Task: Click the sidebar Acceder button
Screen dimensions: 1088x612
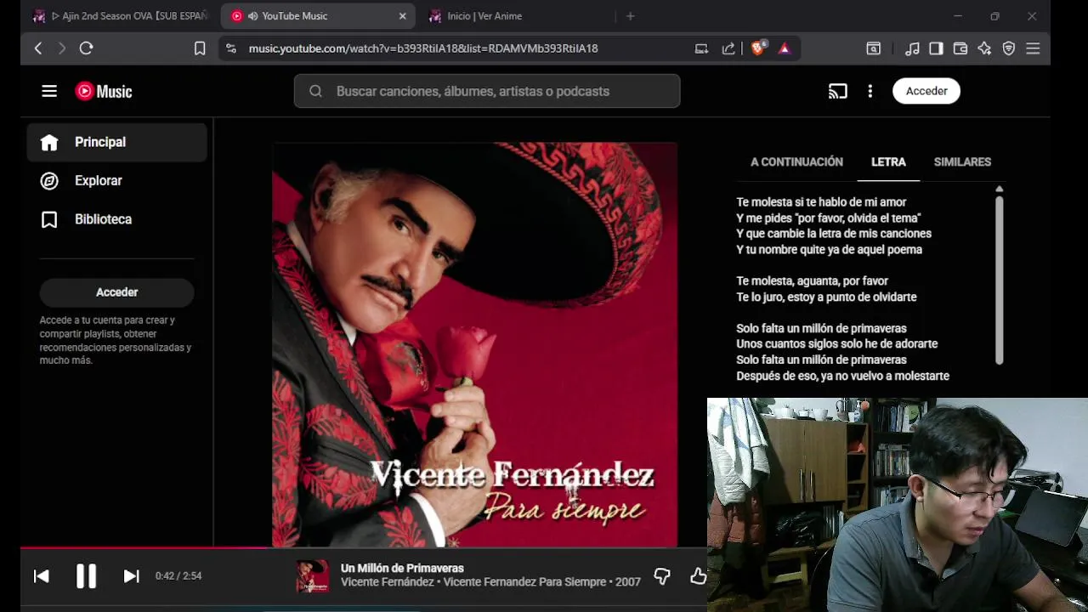Action: point(116,292)
